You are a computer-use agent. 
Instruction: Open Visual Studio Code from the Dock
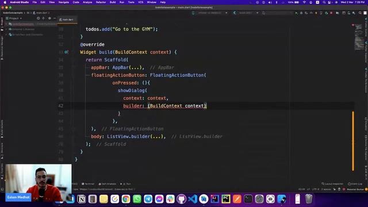coord(193,200)
